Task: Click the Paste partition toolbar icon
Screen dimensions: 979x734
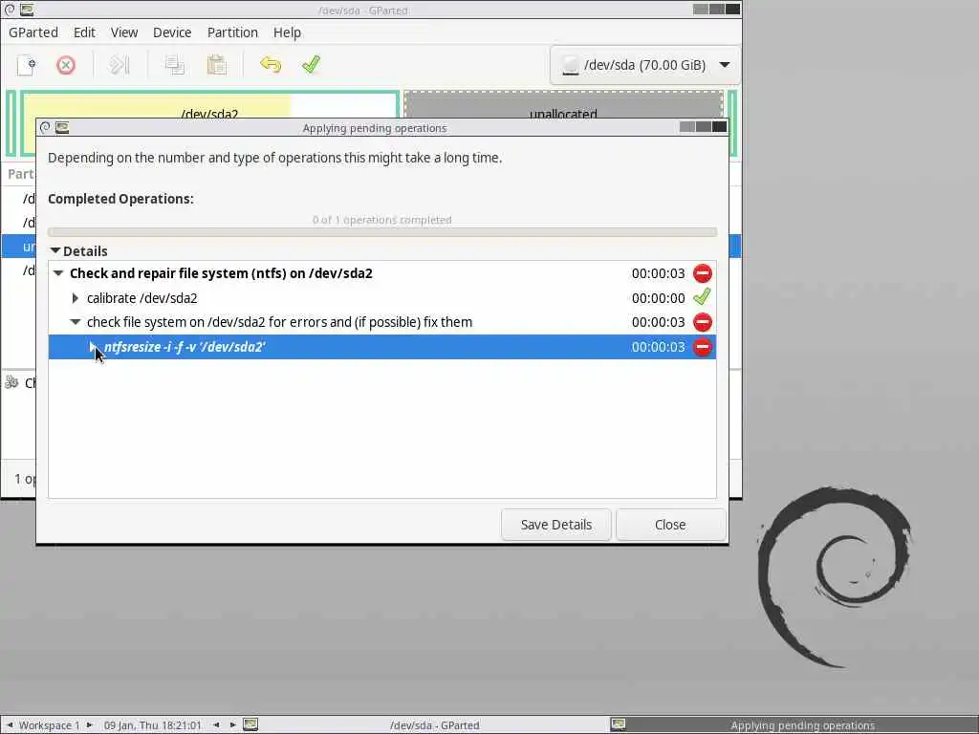Action: pyautogui.click(x=216, y=65)
